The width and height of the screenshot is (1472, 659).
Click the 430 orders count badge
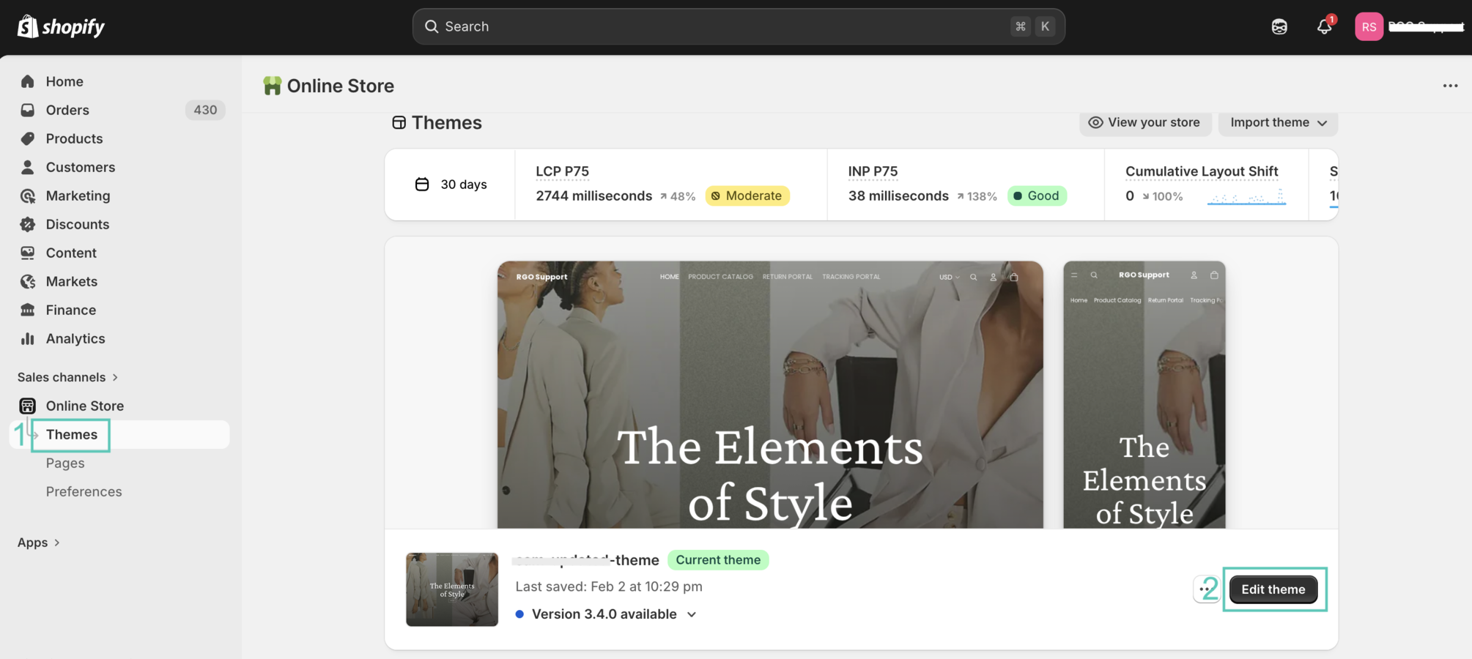[x=205, y=110]
